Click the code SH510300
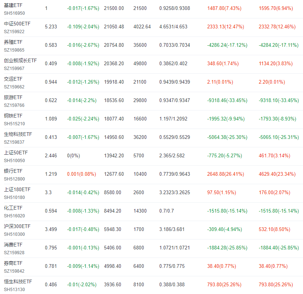Viewport: 303px width, 294px height. [x=14, y=234]
